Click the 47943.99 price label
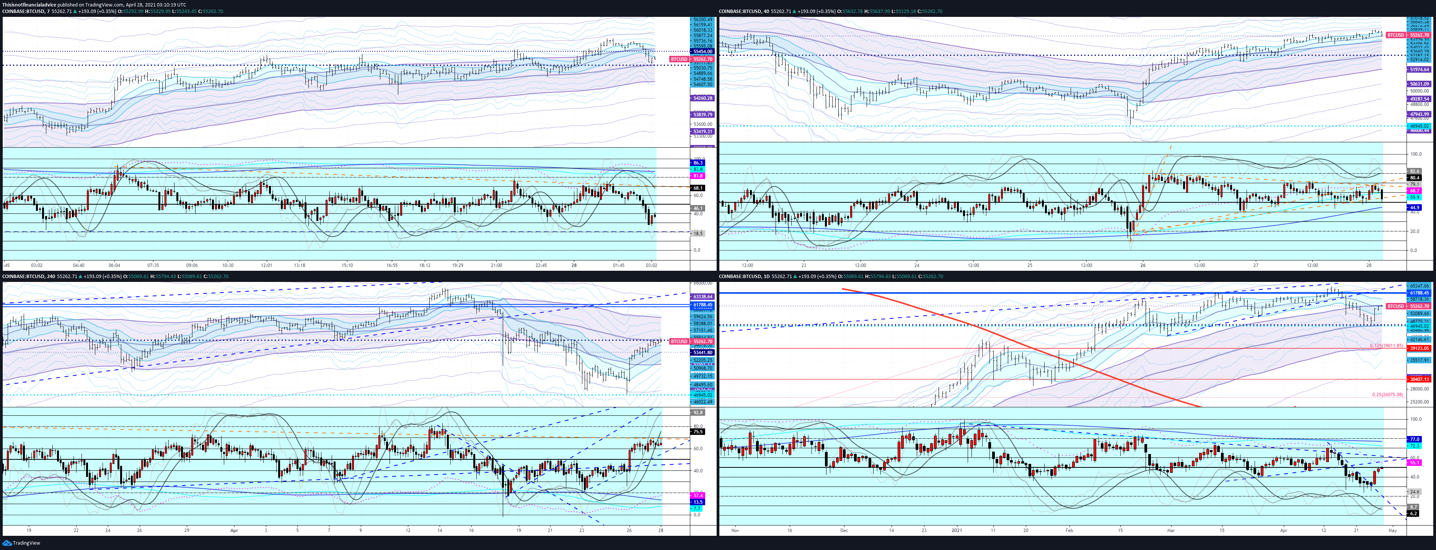Viewport: 1436px width, 550px height. (x=1419, y=114)
